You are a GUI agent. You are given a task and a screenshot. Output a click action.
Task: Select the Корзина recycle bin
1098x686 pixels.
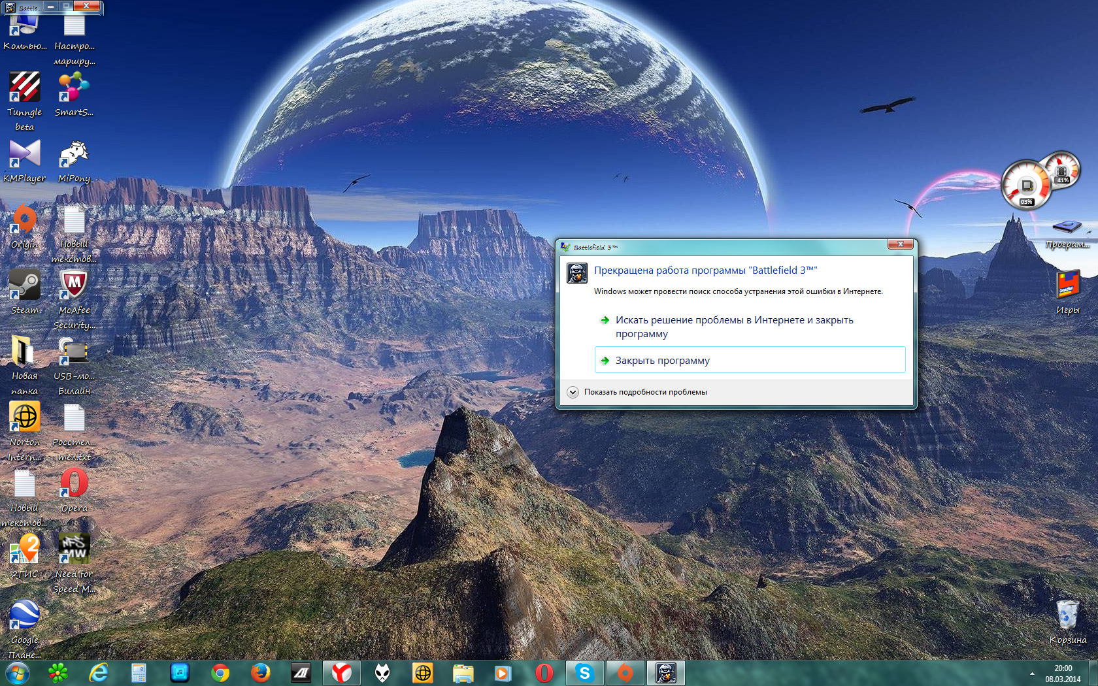1067,623
